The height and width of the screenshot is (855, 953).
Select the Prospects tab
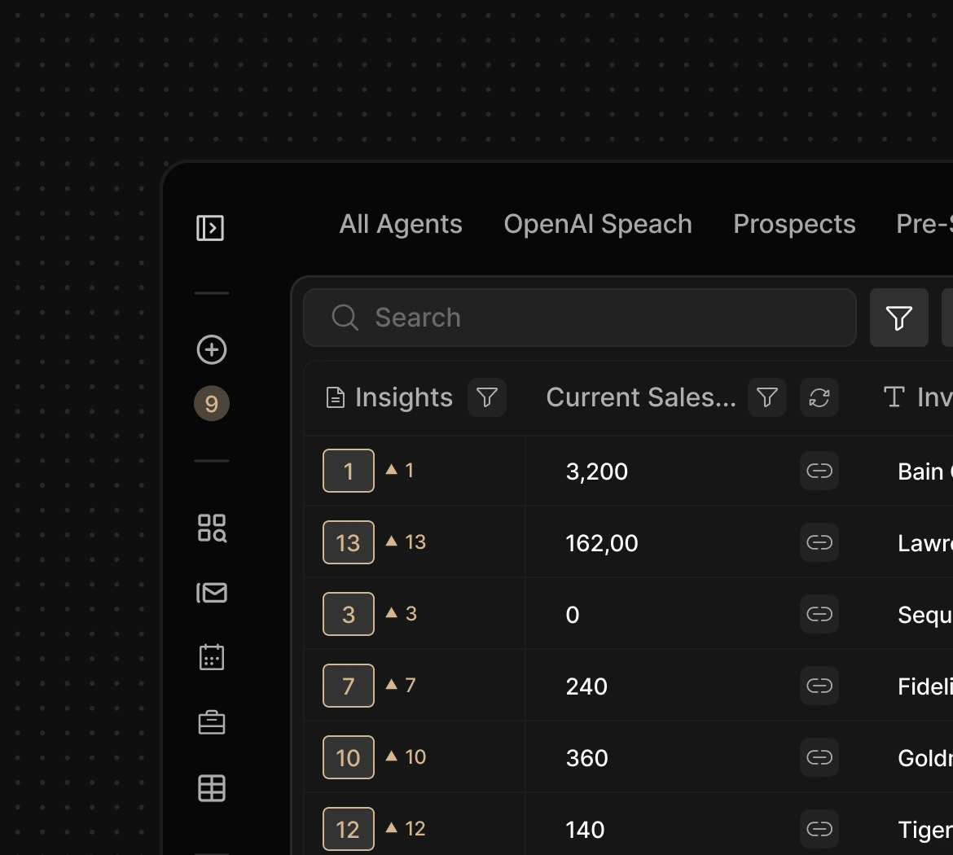(x=794, y=224)
